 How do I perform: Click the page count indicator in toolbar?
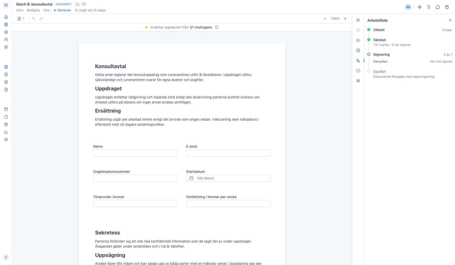(x=21, y=19)
